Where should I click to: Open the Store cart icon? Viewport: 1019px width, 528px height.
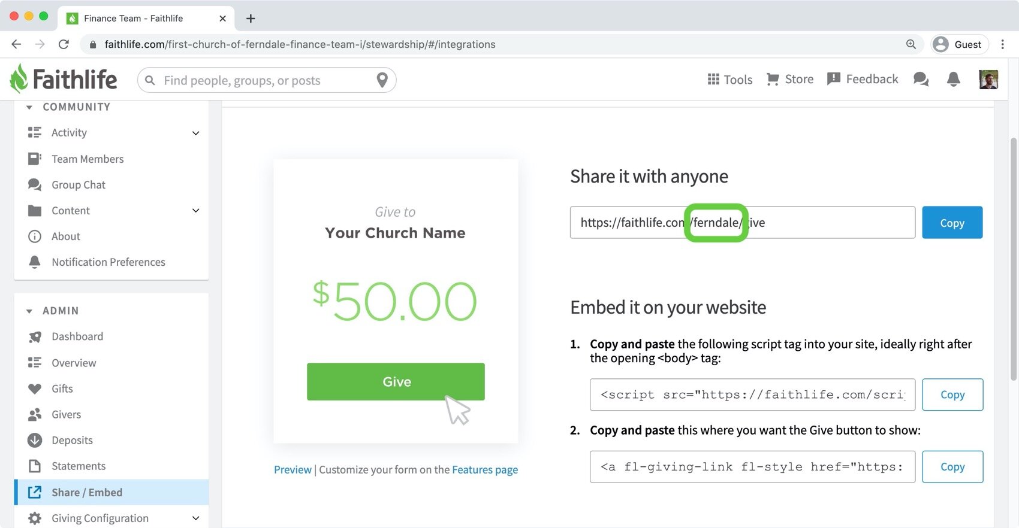tap(773, 79)
